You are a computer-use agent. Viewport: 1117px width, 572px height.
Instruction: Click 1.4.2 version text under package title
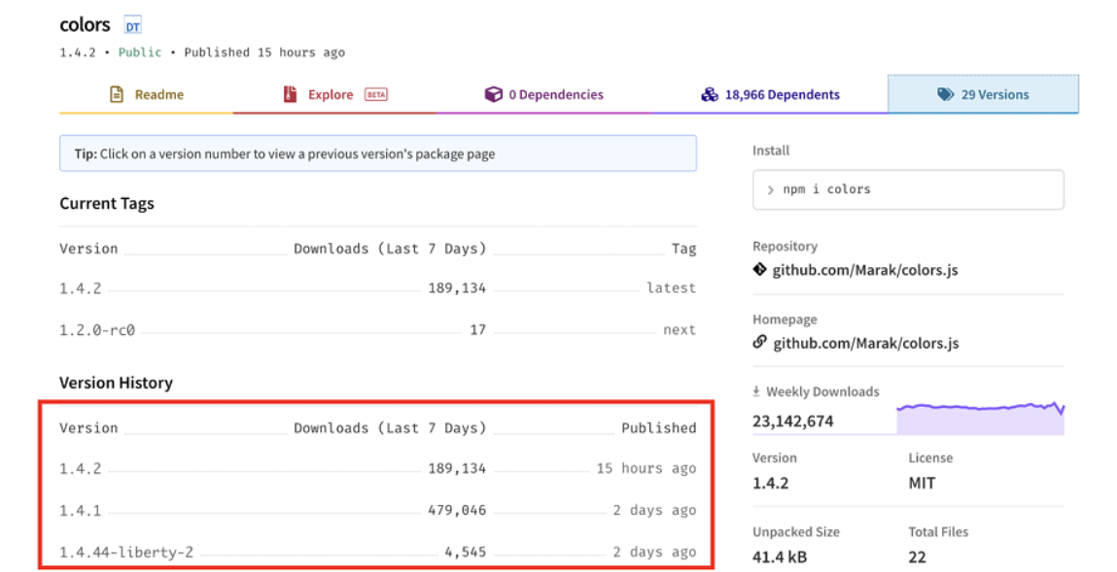pyautogui.click(x=78, y=52)
